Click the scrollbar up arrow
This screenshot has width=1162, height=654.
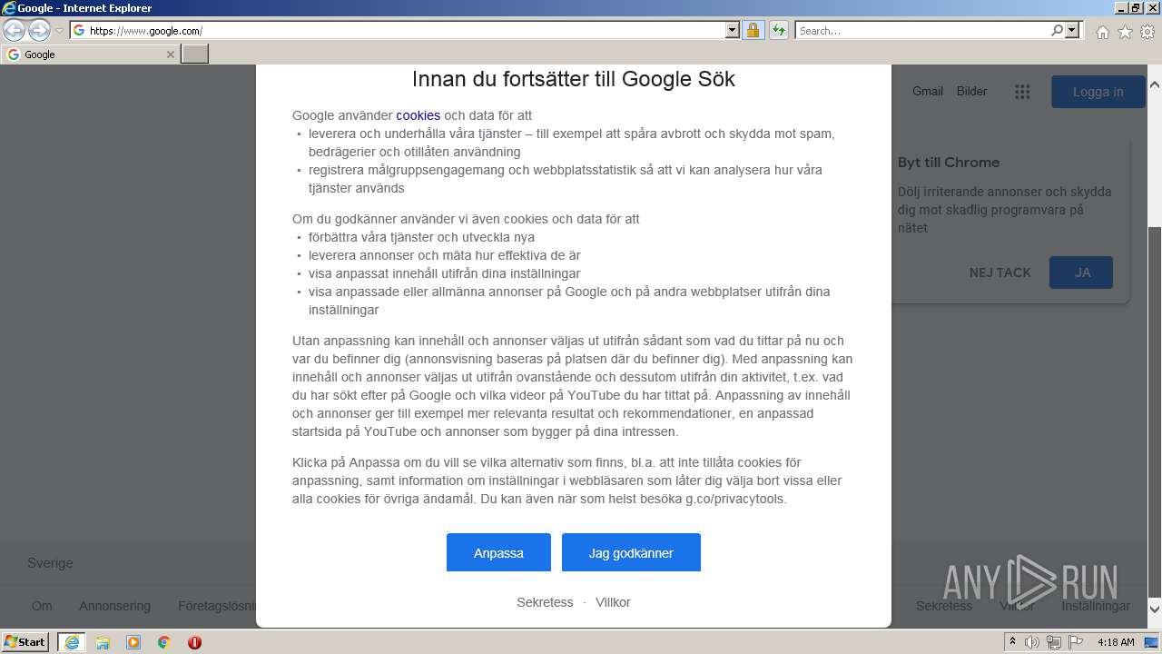point(1155,84)
